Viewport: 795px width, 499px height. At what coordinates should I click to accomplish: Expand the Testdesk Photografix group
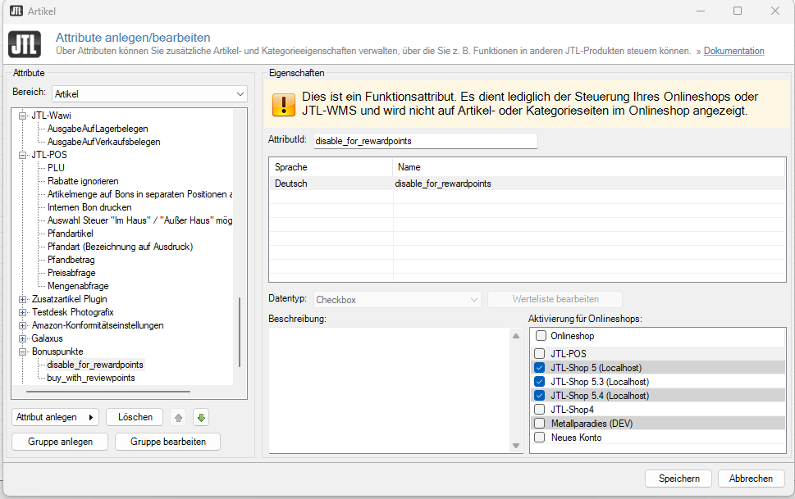tap(22, 312)
